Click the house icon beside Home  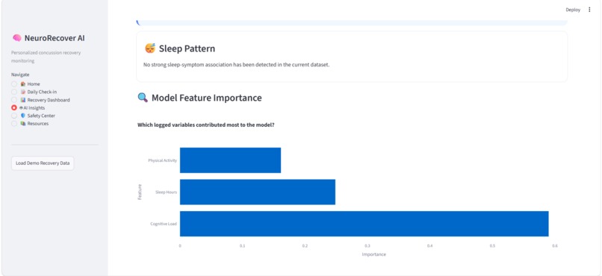[x=23, y=84]
